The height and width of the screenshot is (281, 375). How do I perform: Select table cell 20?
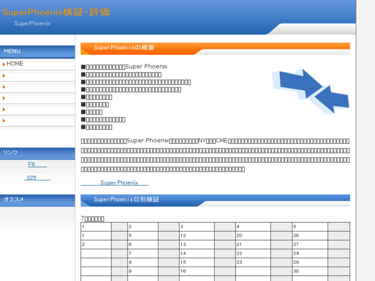(253, 236)
